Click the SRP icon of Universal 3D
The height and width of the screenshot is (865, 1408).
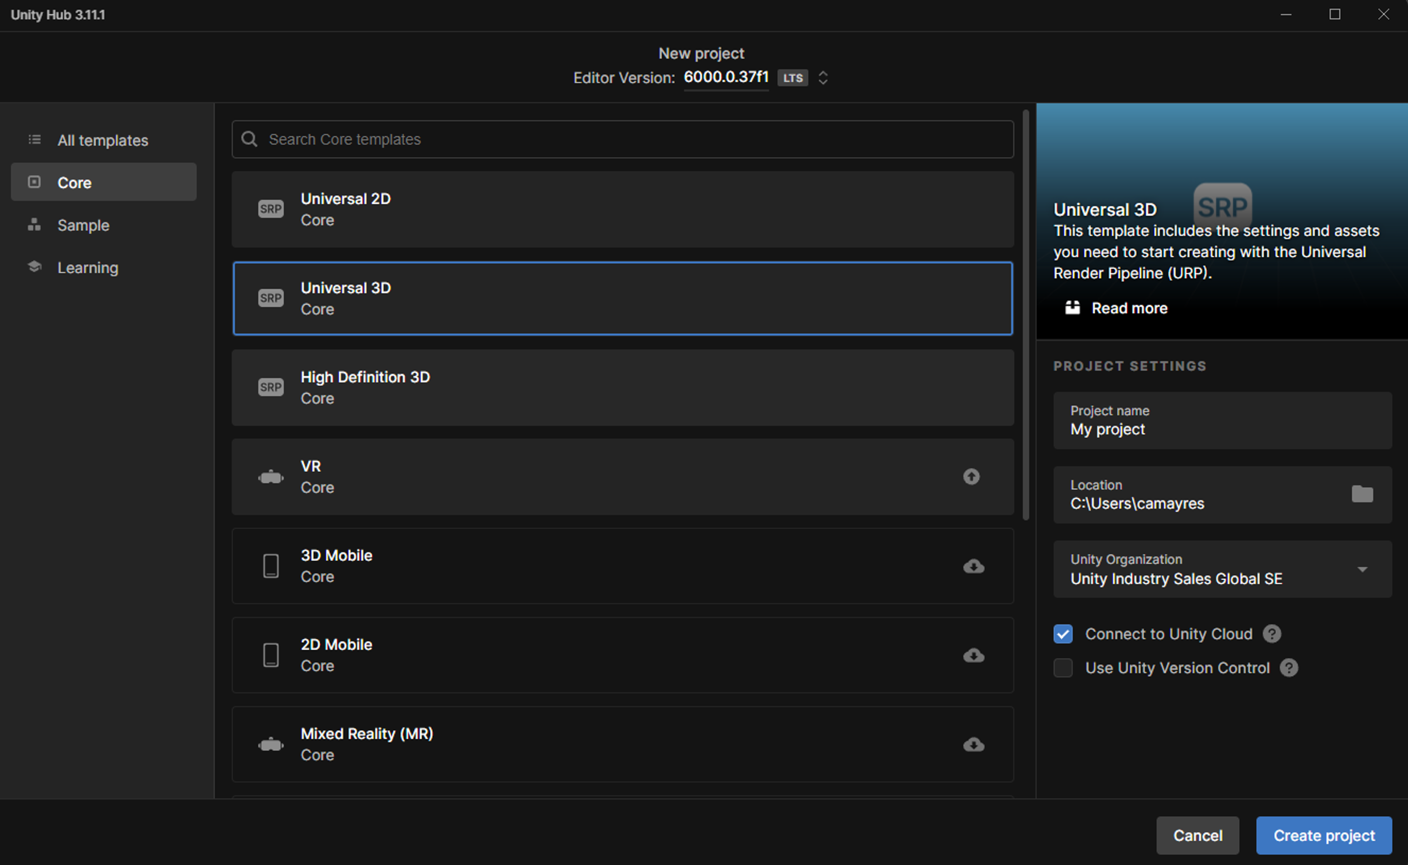[x=271, y=298]
